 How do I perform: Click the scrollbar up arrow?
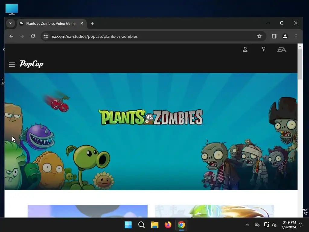(x=300, y=46)
